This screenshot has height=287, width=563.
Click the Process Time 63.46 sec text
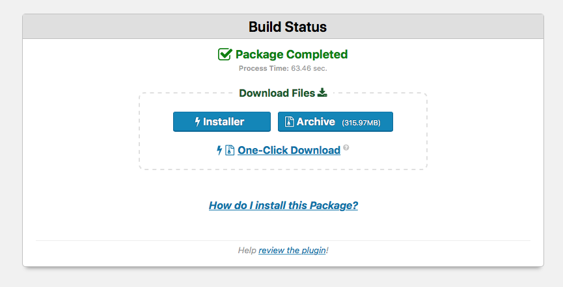pyautogui.click(x=283, y=68)
